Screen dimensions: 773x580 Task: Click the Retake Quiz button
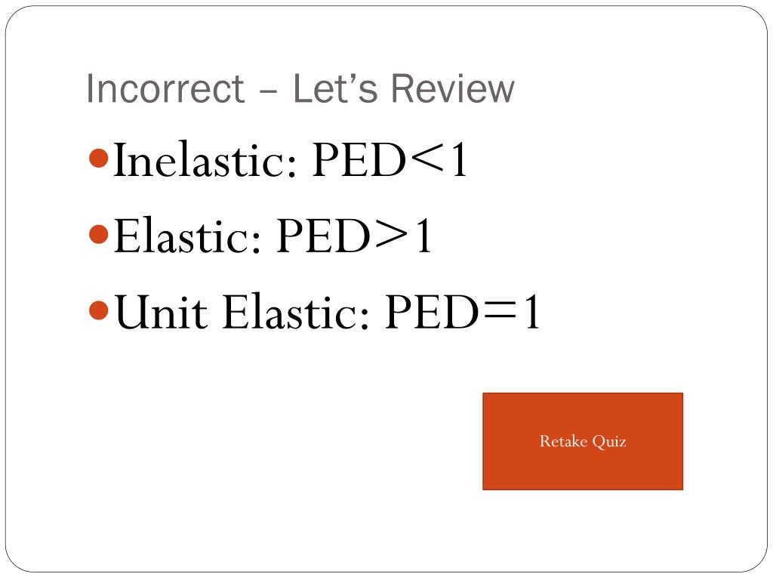click(x=583, y=441)
